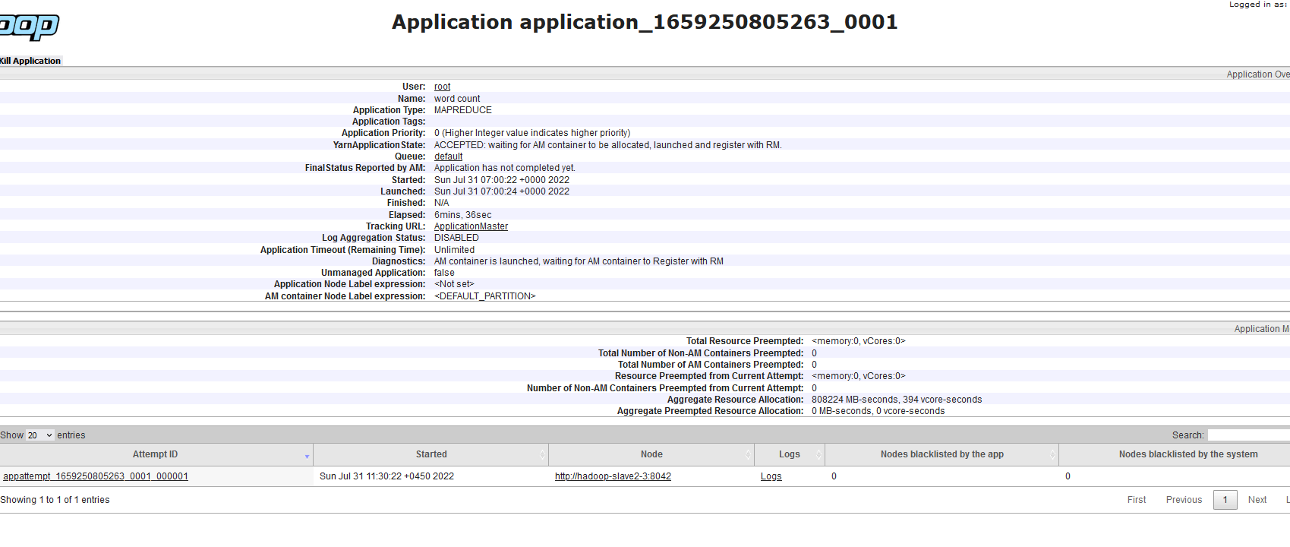Click the ACCEPTED YarnApplicationState text
The image size is (1290, 547).
click(607, 145)
